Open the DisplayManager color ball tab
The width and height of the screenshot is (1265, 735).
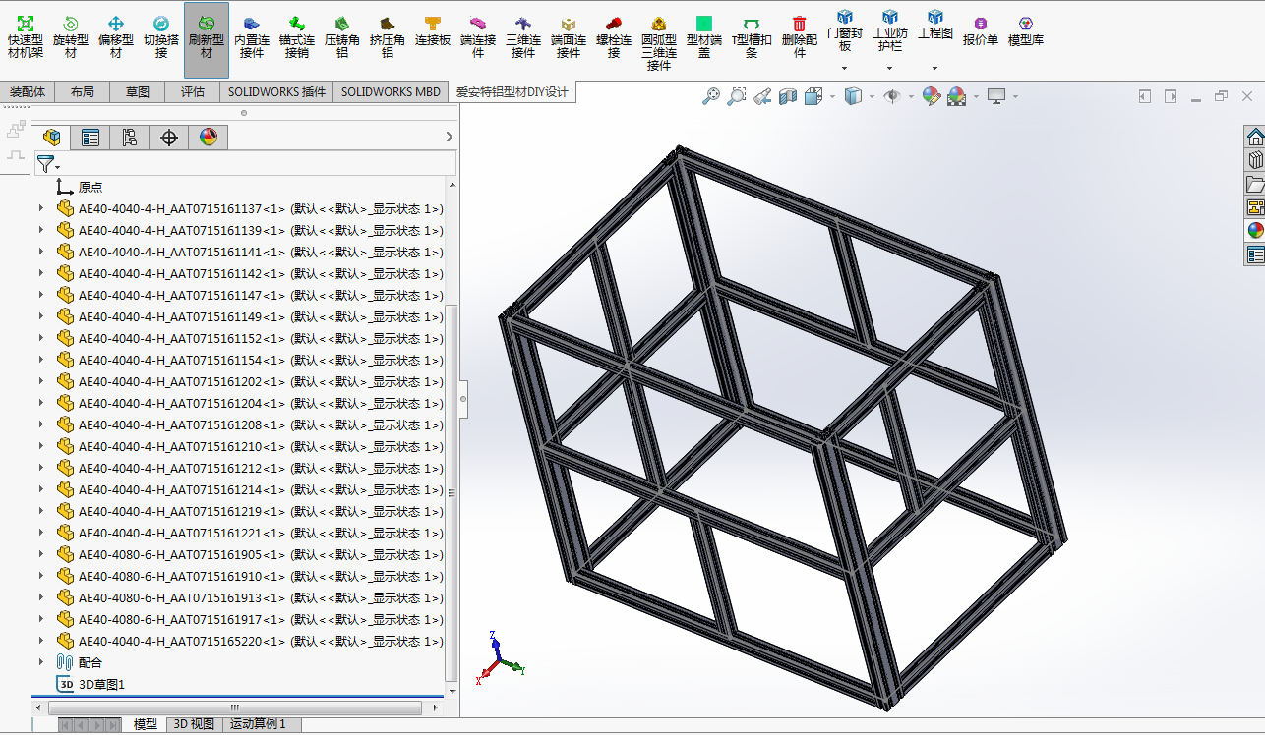point(209,138)
